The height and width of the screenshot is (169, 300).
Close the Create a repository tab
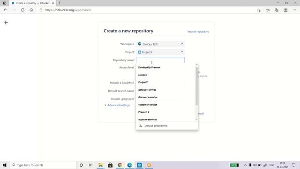(53, 3)
